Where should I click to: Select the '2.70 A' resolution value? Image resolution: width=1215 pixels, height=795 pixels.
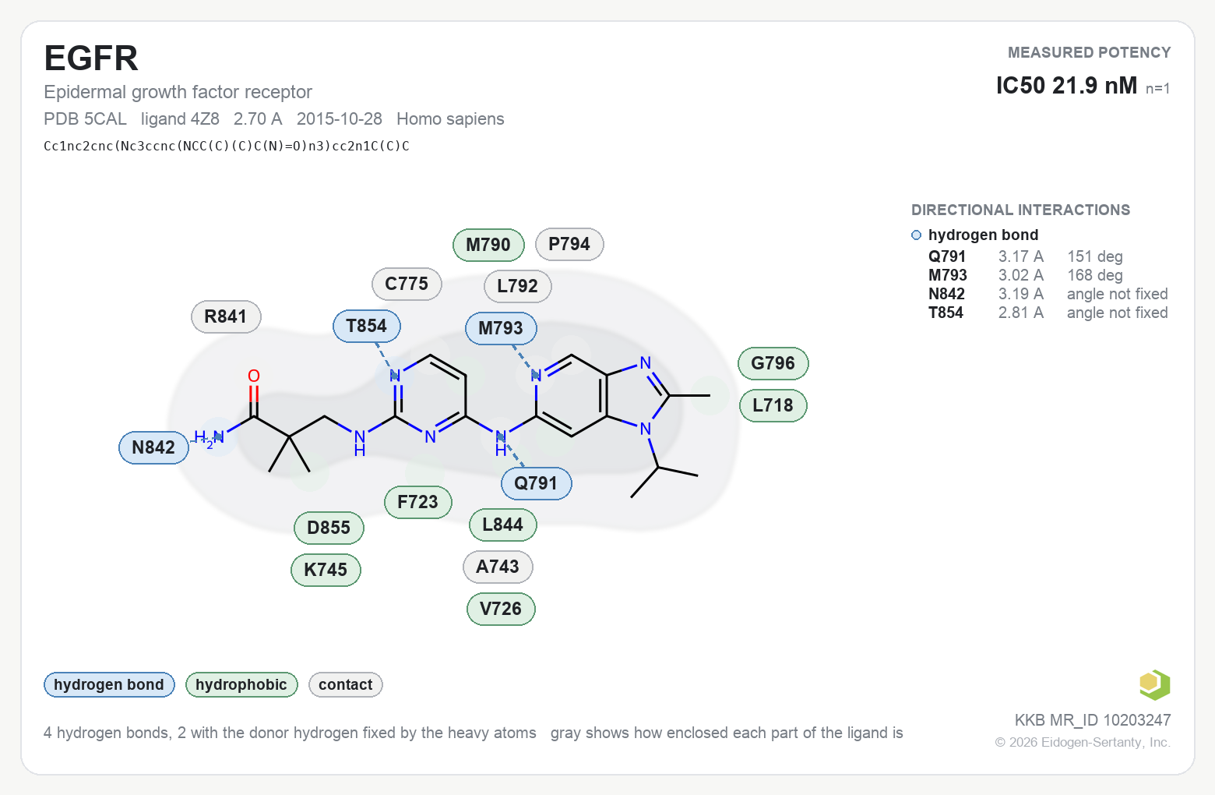(258, 119)
